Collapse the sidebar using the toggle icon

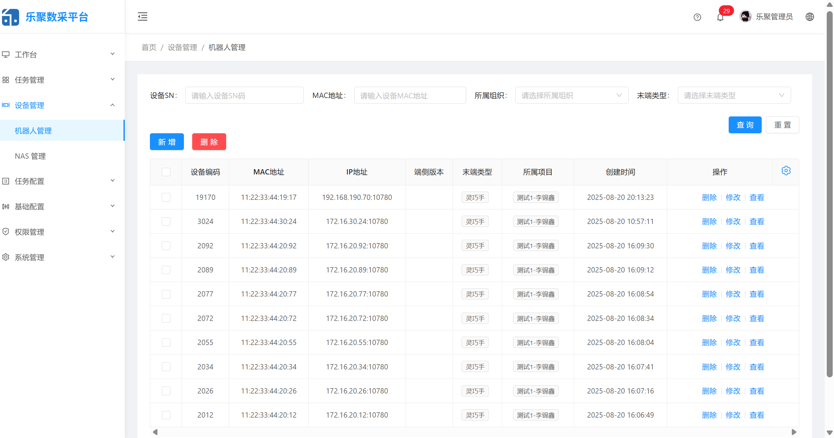coord(142,16)
